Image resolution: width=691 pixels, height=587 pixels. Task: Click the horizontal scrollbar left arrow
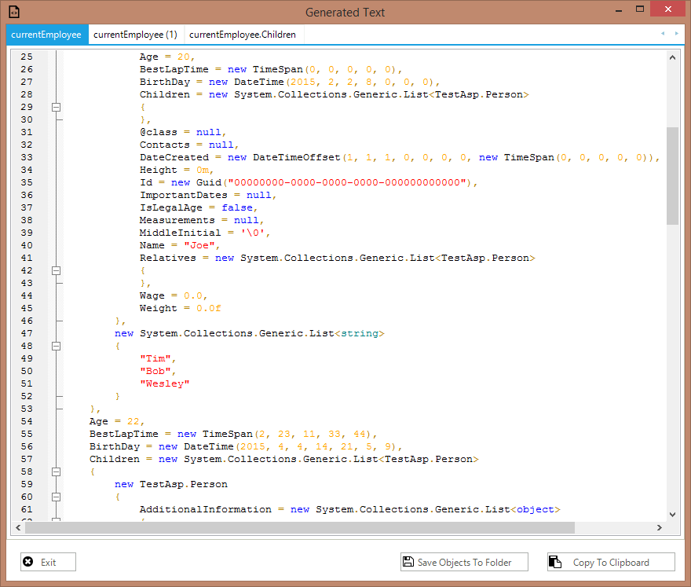[x=18, y=527]
